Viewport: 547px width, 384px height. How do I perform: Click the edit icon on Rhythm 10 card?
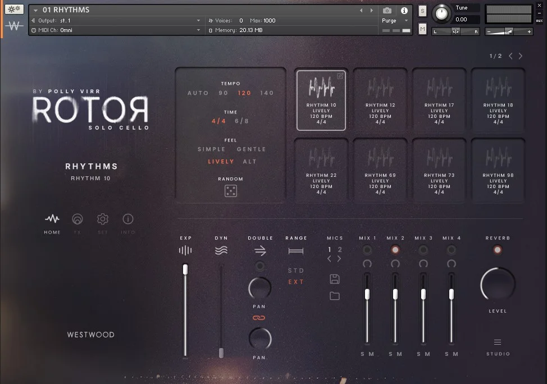340,76
